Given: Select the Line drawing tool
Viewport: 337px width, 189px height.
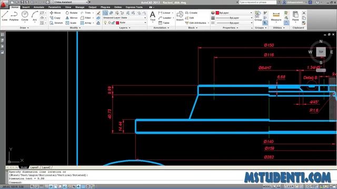Looking at the screenshot, I should (5, 16).
